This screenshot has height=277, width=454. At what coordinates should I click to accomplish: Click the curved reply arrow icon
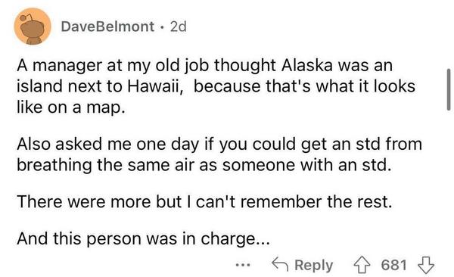(280, 265)
